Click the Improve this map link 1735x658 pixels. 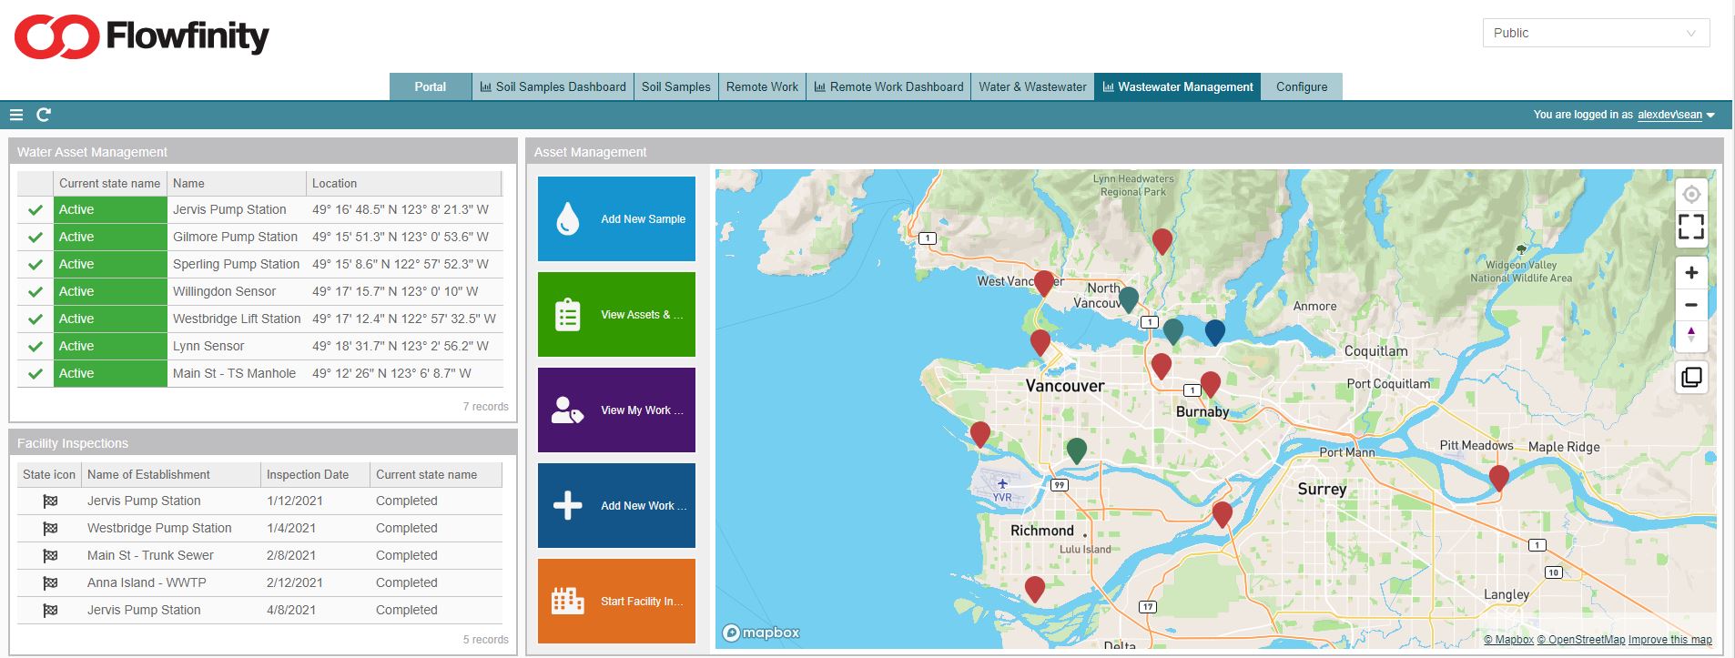tap(1669, 640)
